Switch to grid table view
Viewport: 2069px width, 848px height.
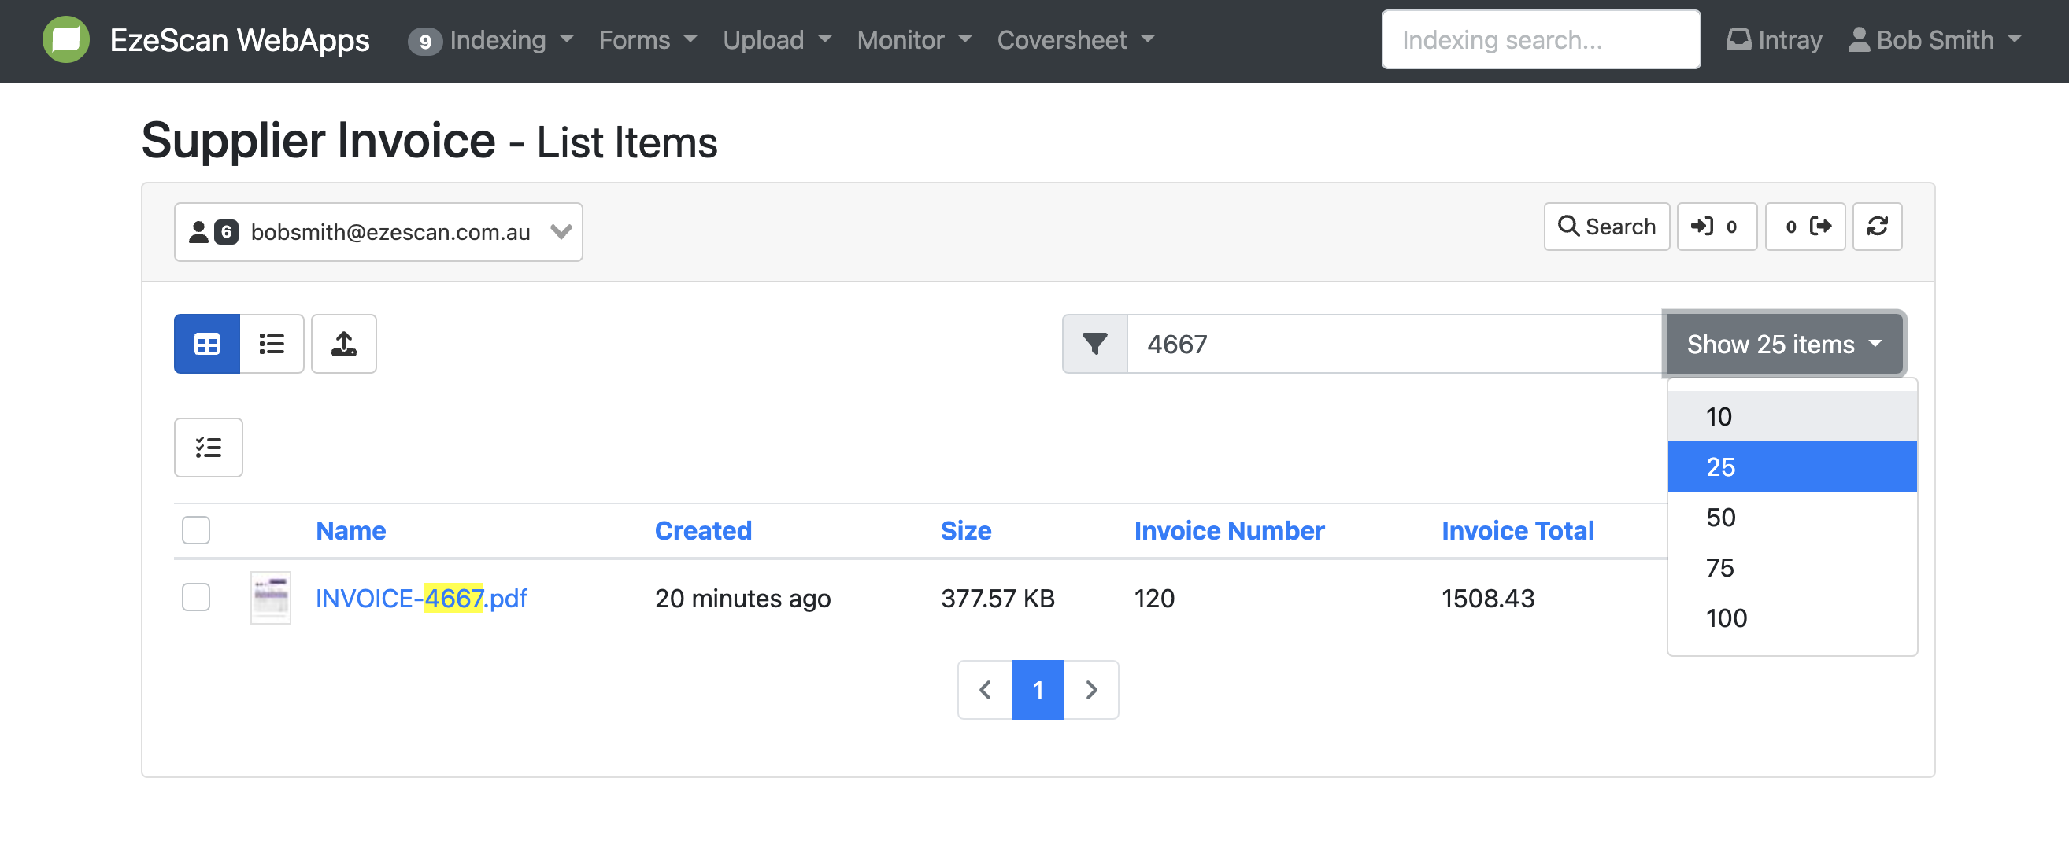[206, 345]
